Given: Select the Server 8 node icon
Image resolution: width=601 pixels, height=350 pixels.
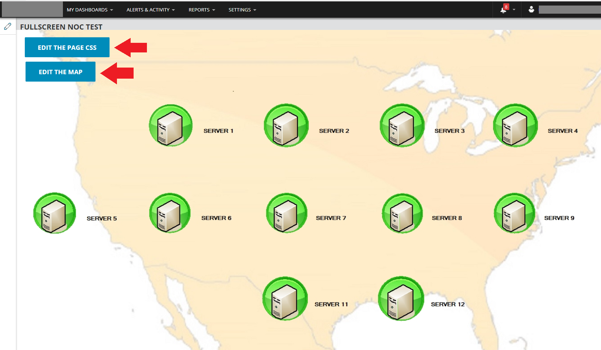Looking at the screenshot, I should click(403, 213).
